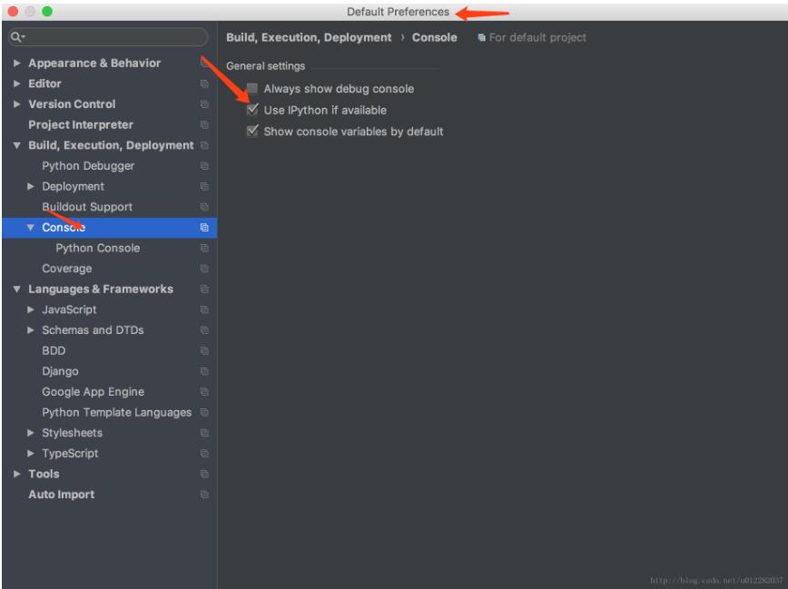Open the Python Console settings page

point(97,248)
